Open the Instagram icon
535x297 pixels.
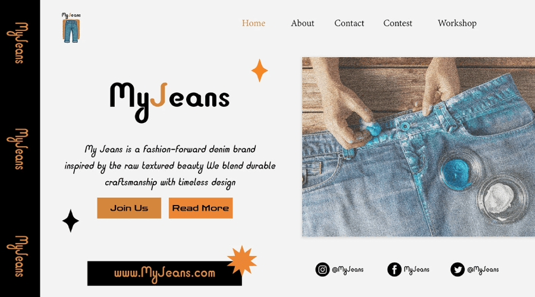point(322,270)
